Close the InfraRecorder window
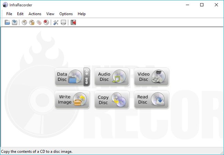The height and width of the screenshot is (155, 224). pos(216,5)
